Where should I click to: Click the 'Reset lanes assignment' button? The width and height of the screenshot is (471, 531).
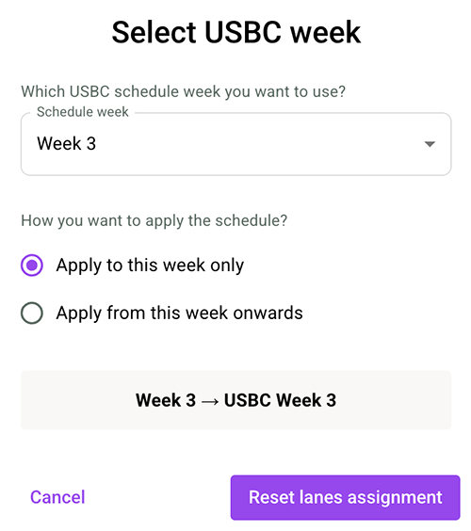point(346,497)
